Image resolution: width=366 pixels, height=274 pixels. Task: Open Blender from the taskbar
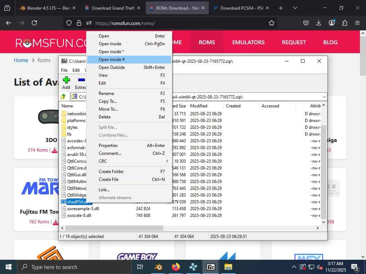tap(158, 267)
